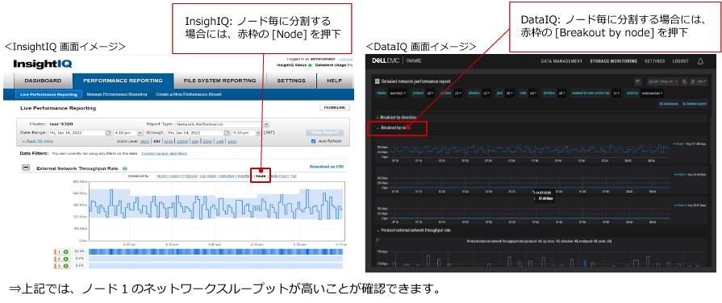This screenshot has height=303, width=722.
Task: Set zoom level to 30m
Action: coord(144,141)
